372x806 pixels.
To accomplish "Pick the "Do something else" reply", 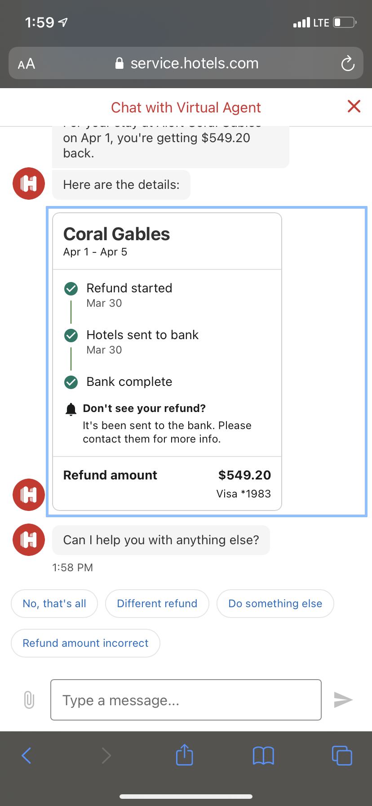I will 275,604.
